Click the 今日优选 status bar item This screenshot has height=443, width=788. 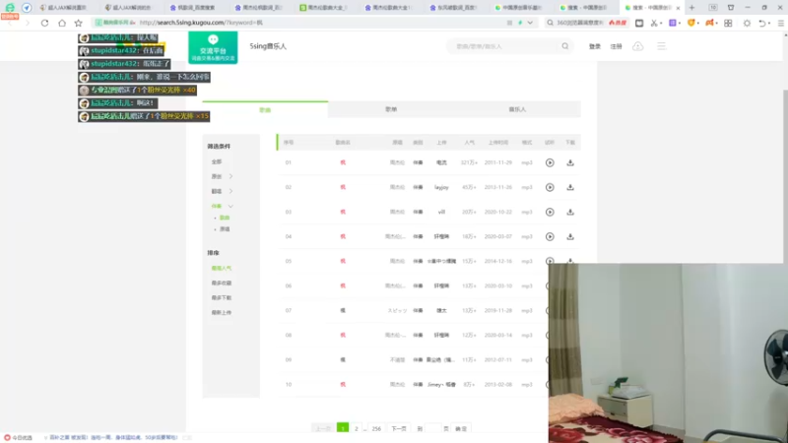pyautogui.click(x=18, y=438)
